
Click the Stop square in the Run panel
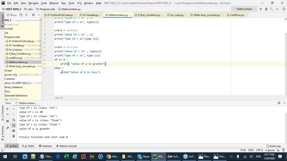[x=8, y=114]
